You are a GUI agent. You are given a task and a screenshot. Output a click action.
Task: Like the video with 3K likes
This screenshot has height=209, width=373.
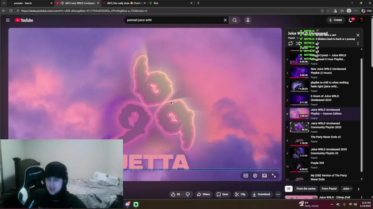click(176, 194)
